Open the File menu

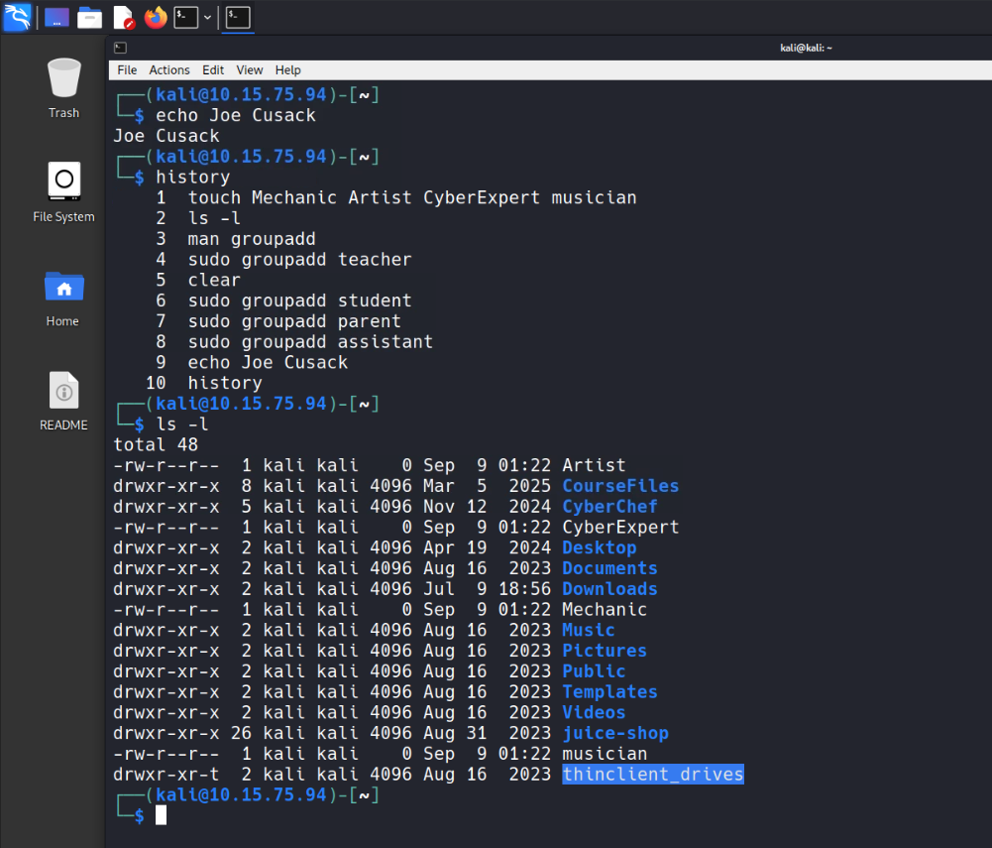127,70
